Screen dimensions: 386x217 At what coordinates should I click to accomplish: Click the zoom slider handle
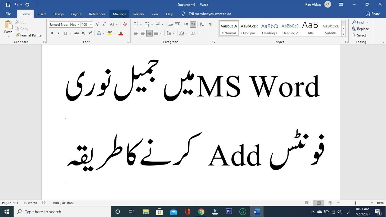tap(355, 203)
